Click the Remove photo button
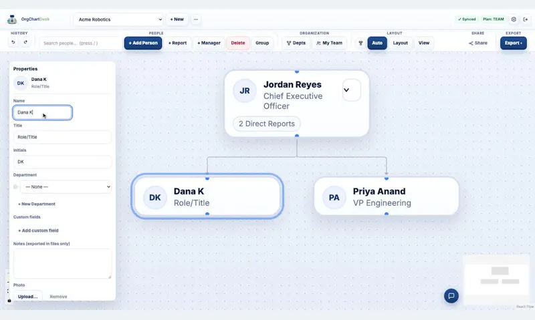The image size is (535, 320). (x=58, y=297)
